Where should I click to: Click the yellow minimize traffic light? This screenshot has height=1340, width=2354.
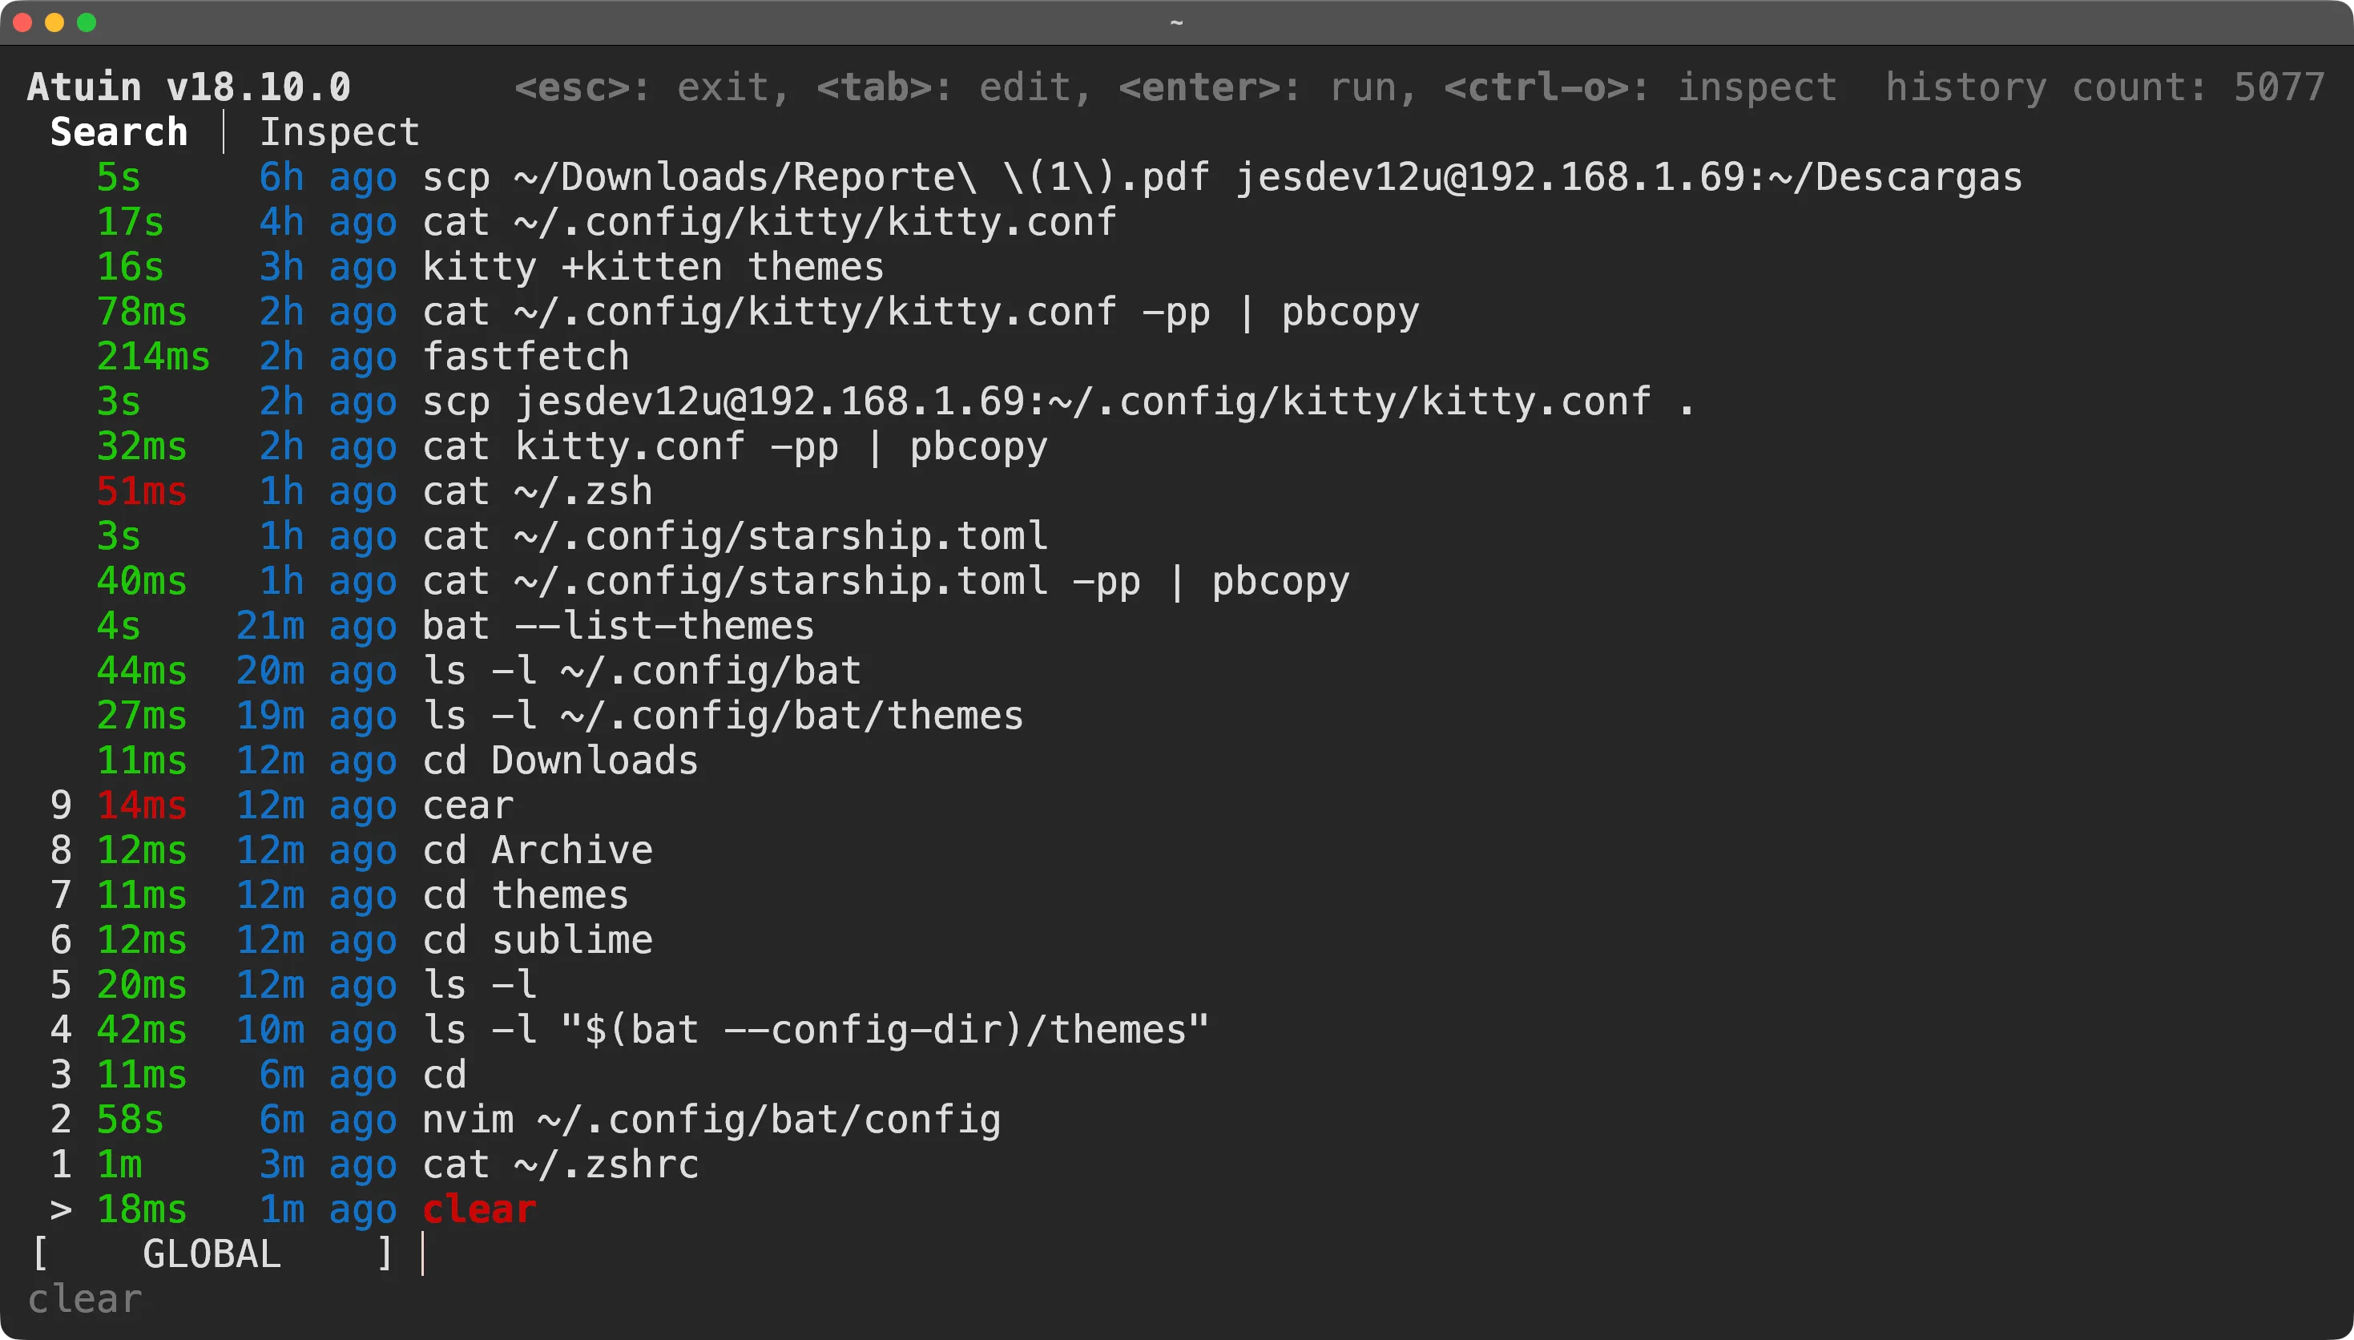click(x=54, y=22)
